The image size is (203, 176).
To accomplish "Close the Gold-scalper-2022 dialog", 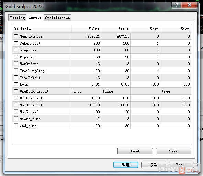I will (x=189, y=5).
